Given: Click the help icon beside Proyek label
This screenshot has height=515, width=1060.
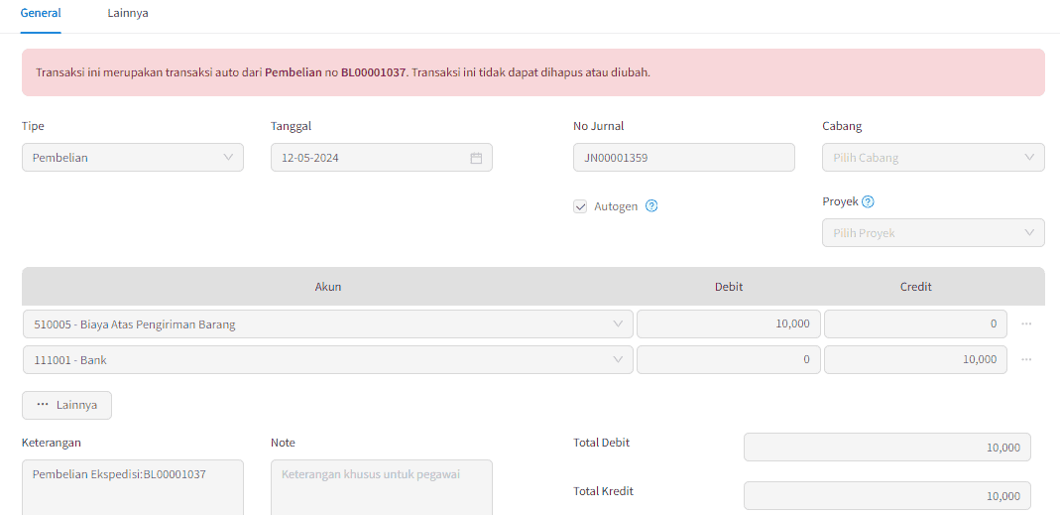Looking at the screenshot, I should tap(868, 201).
